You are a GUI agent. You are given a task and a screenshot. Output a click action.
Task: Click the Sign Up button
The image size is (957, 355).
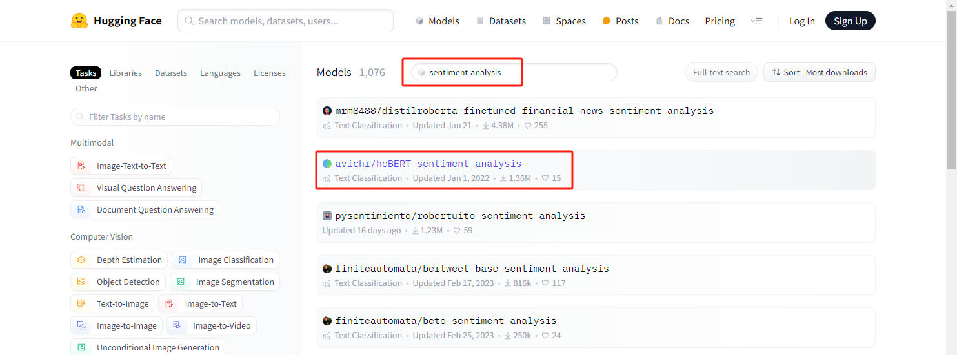click(851, 21)
